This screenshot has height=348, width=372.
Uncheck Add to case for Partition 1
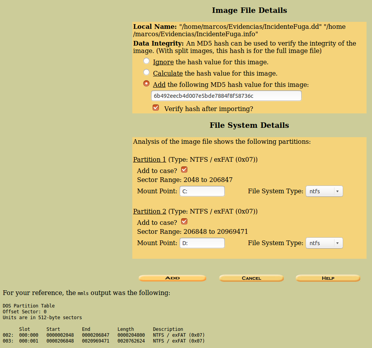pos(184,170)
